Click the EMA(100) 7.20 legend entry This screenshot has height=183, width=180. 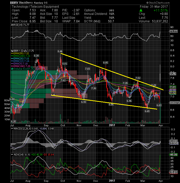point(21,66)
